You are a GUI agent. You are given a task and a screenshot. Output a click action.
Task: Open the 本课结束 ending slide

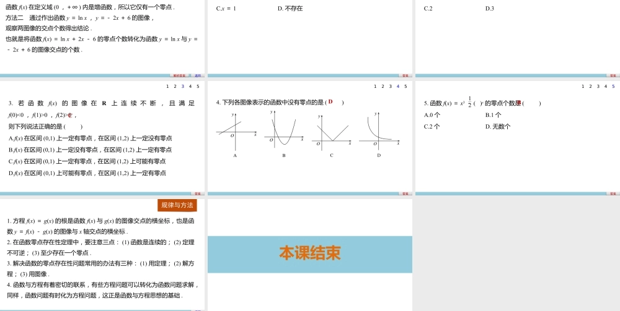310,254
